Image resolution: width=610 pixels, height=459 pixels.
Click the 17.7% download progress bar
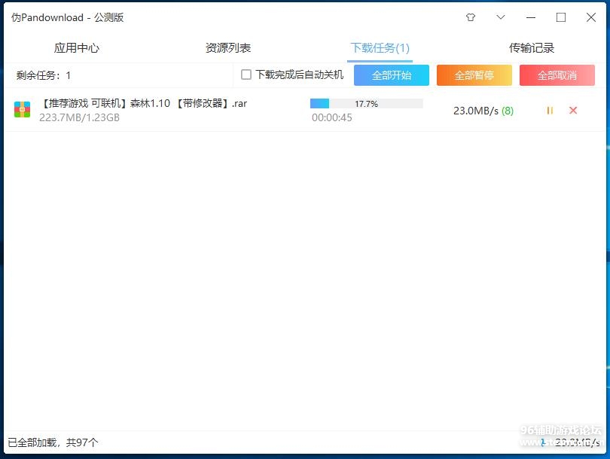pos(366,104)
